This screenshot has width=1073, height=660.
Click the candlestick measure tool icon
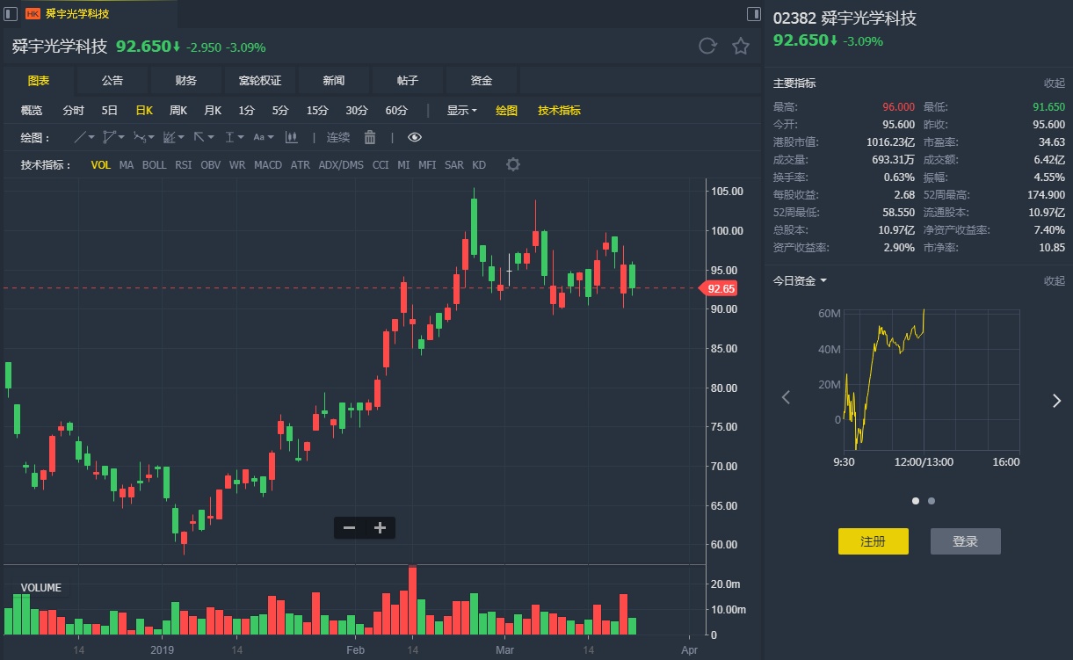point(292,137)
